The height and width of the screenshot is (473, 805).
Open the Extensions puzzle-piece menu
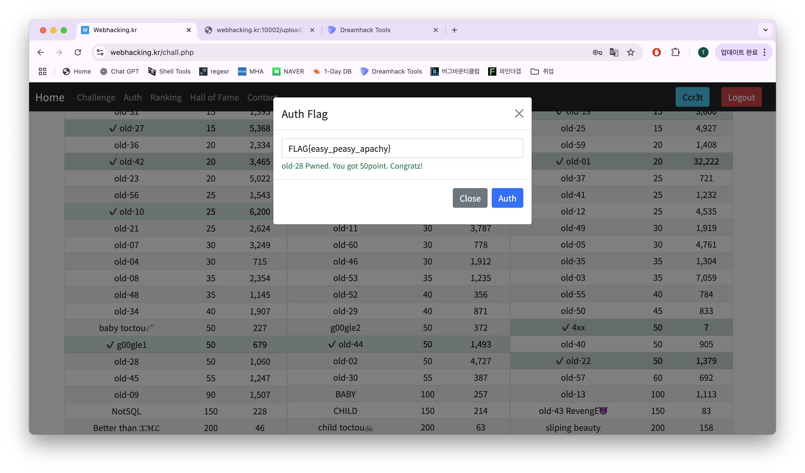click(x=675, y=52)
